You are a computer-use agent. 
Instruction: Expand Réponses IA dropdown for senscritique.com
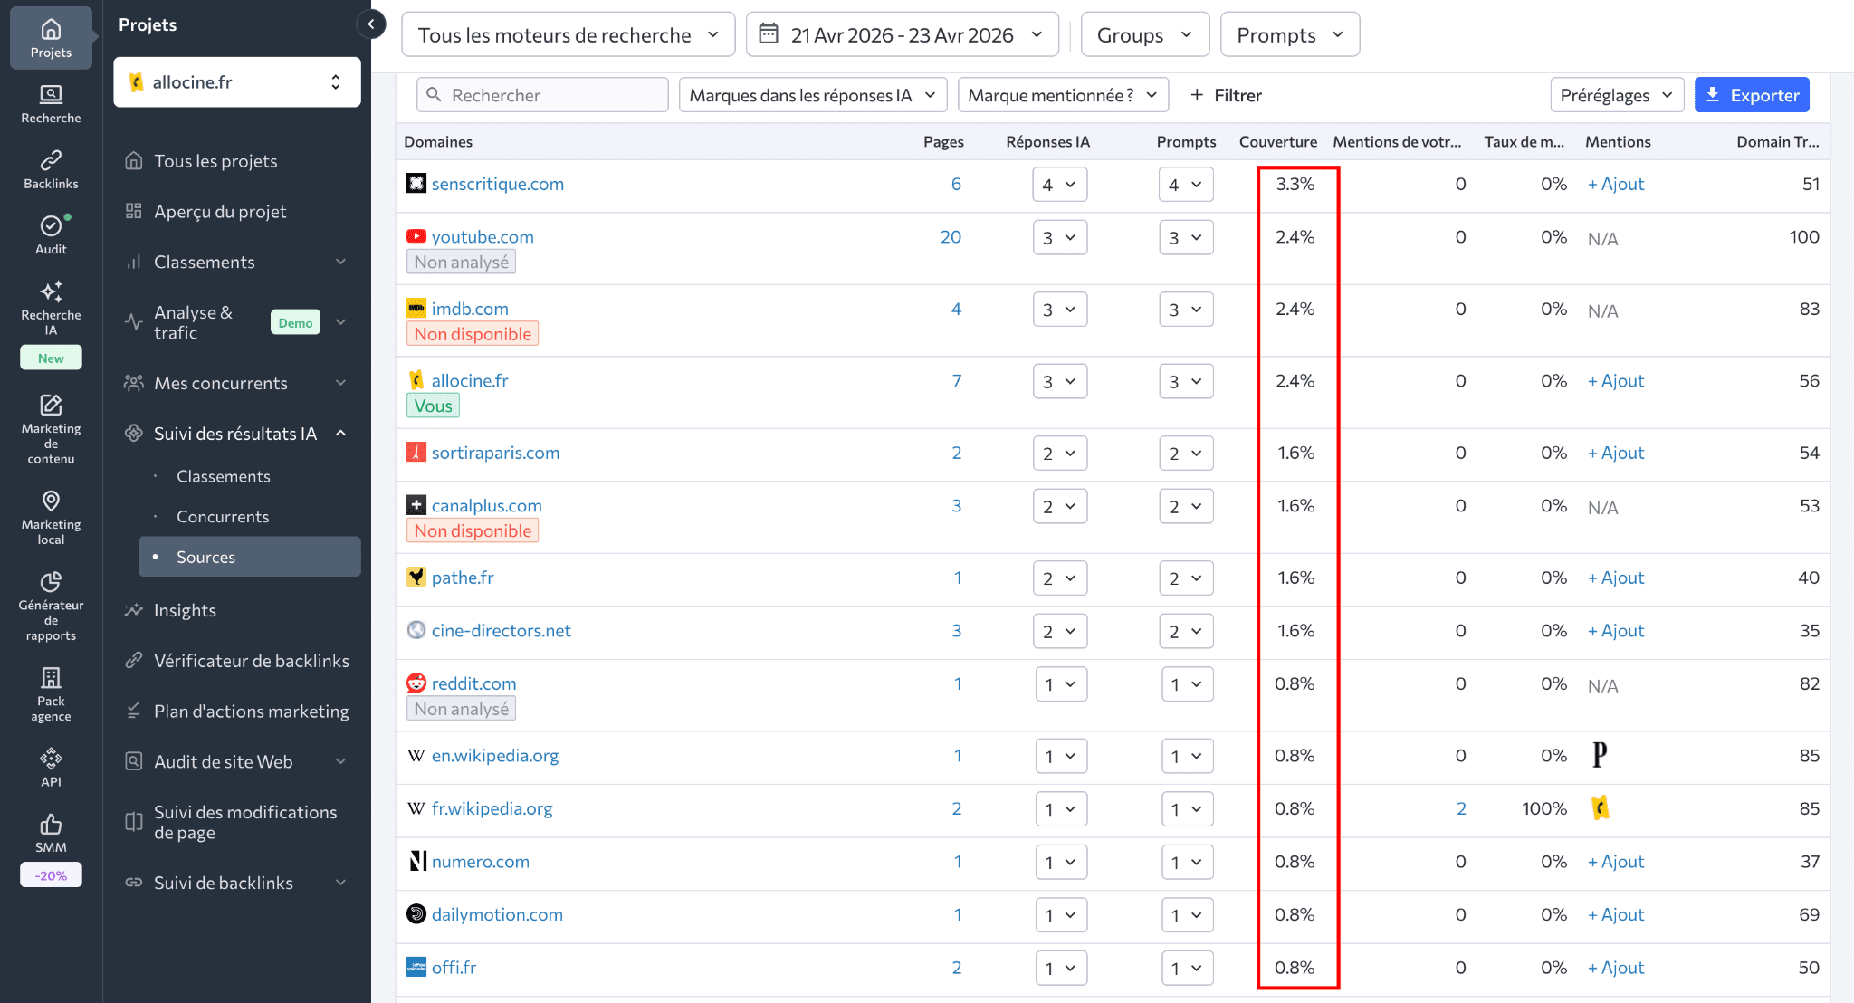coord(1059,185)
